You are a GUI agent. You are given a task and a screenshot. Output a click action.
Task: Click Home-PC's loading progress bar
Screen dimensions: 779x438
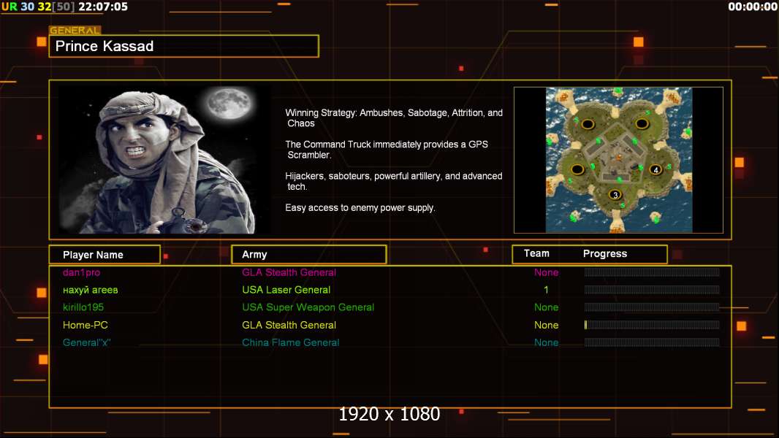tap(652, 325)
